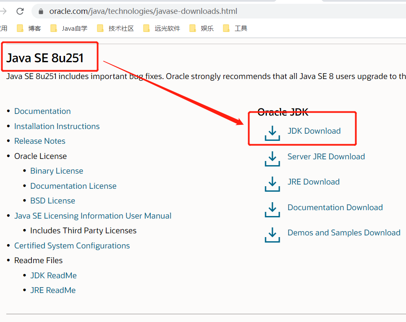The image size is (406, 322).
Task: Open the 技术社区 bookmark folder
Action: (x=115, y=28)
